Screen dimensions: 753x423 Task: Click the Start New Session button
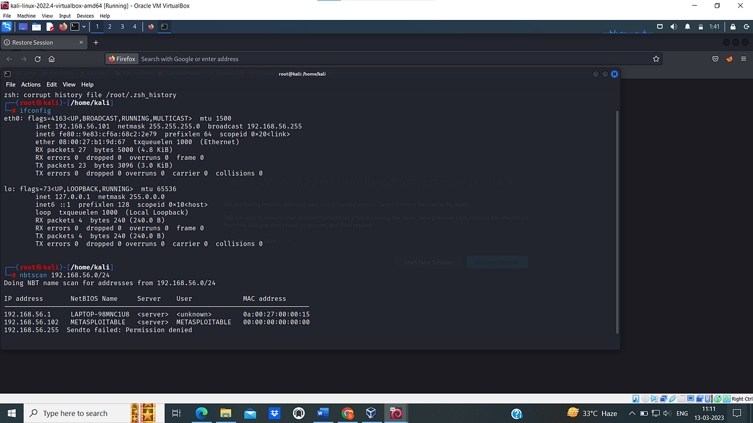click(427, 262)
